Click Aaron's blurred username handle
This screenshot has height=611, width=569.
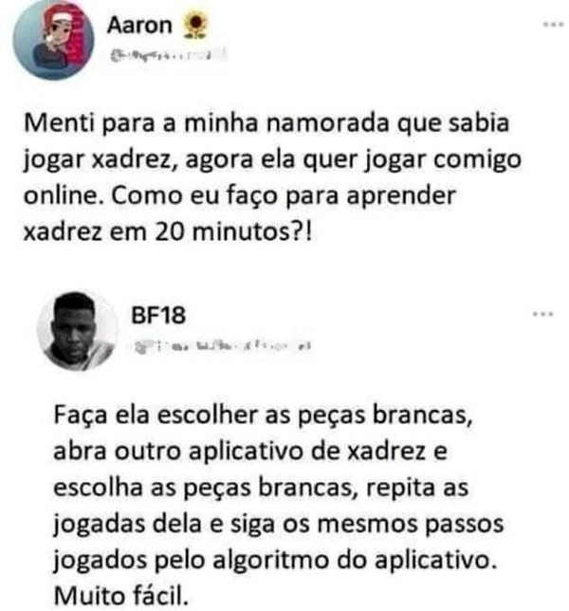click(168, 55)
